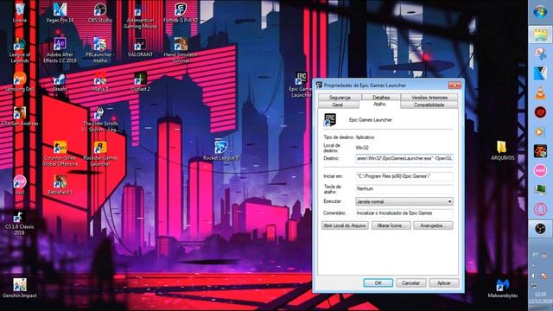Open the Lixeira recycle bin icon

[19, 13]
